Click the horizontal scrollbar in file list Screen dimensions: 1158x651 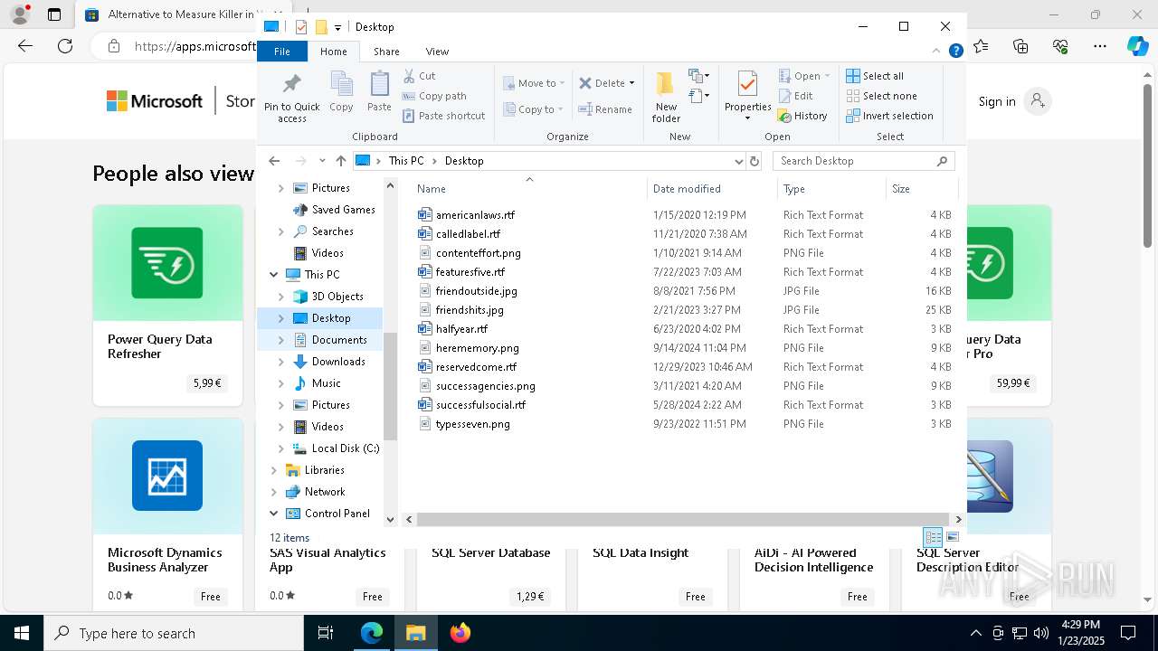click(x=683, y=520)
